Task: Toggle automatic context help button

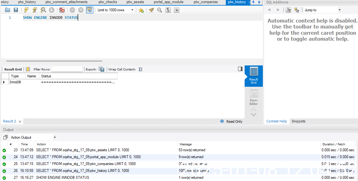Action: (x=296, y=10)
